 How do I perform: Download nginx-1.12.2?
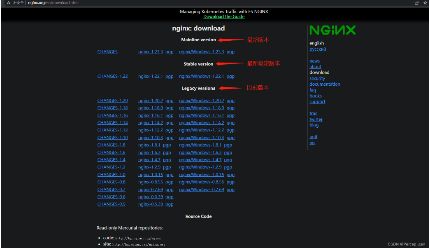151,130
